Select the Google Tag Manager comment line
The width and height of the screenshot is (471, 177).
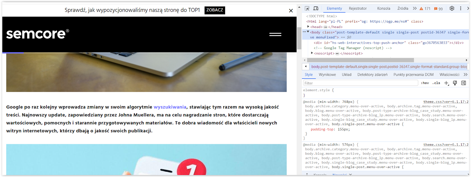click(x=353, y=48)
